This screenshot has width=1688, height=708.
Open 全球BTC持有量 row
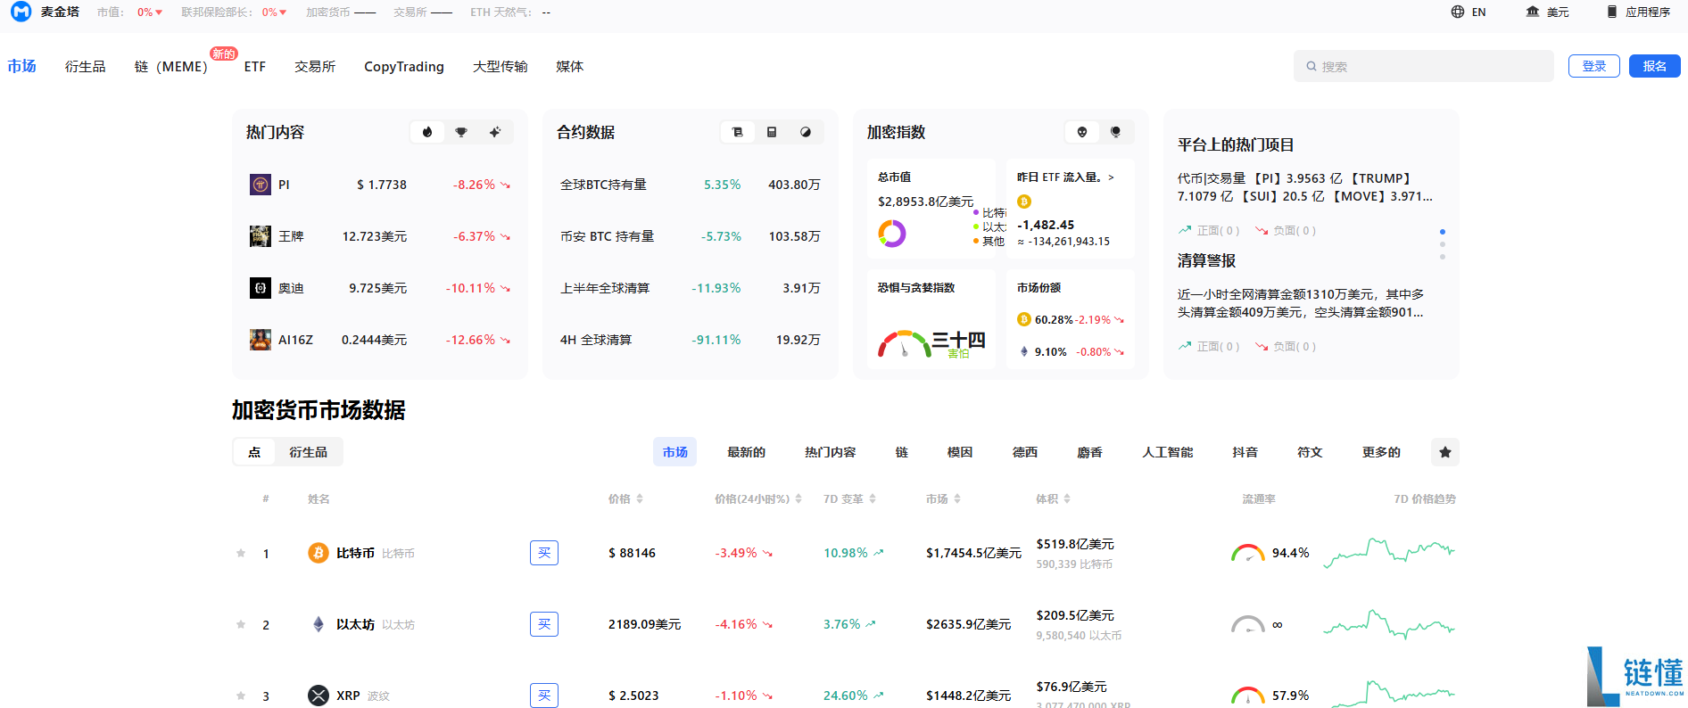[x=691, y=185]
